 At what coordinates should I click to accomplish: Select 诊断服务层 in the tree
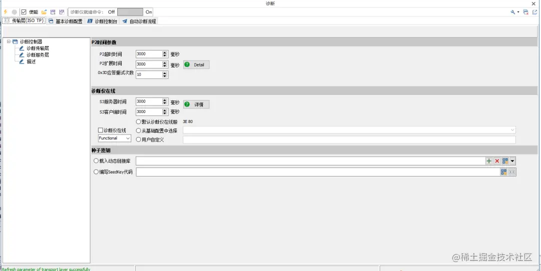coord(38,55)
